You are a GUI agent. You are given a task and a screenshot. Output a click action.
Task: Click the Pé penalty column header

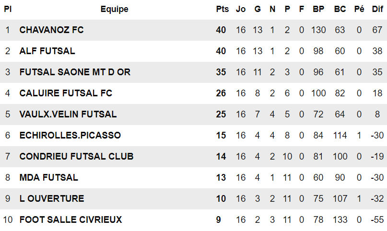point(359,9)
